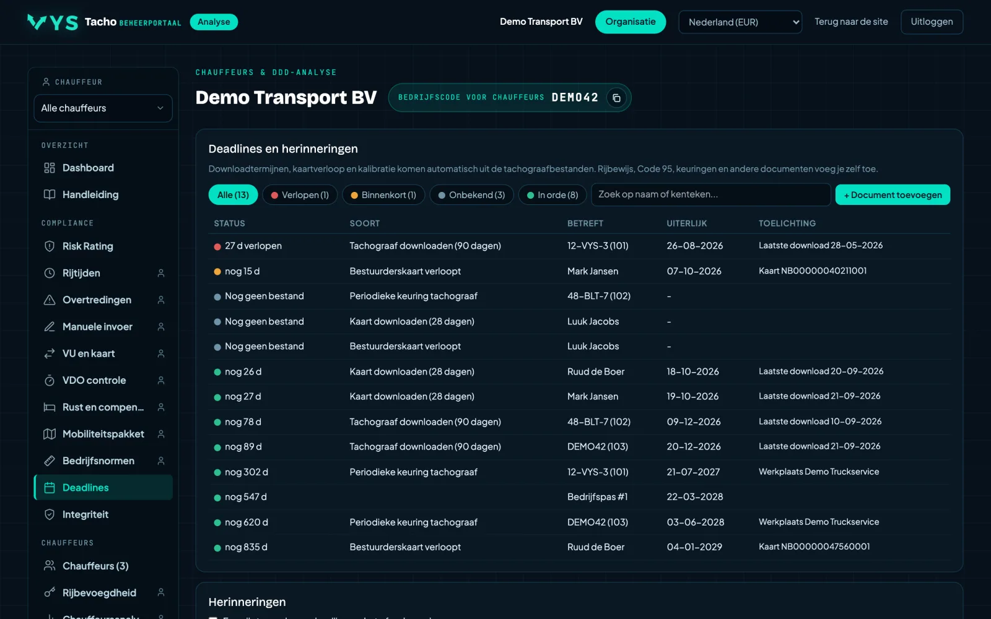Click the '27 d verlopen' status cell
The width and height of the screenshot is (991, 619).
coord(248,246)
